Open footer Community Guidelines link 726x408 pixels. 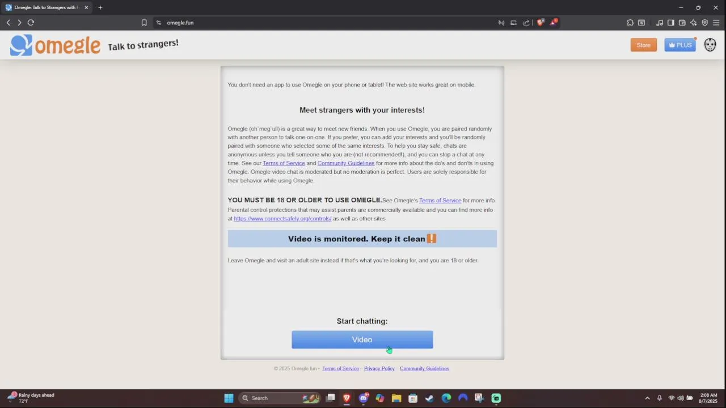(x=424, y=368)
